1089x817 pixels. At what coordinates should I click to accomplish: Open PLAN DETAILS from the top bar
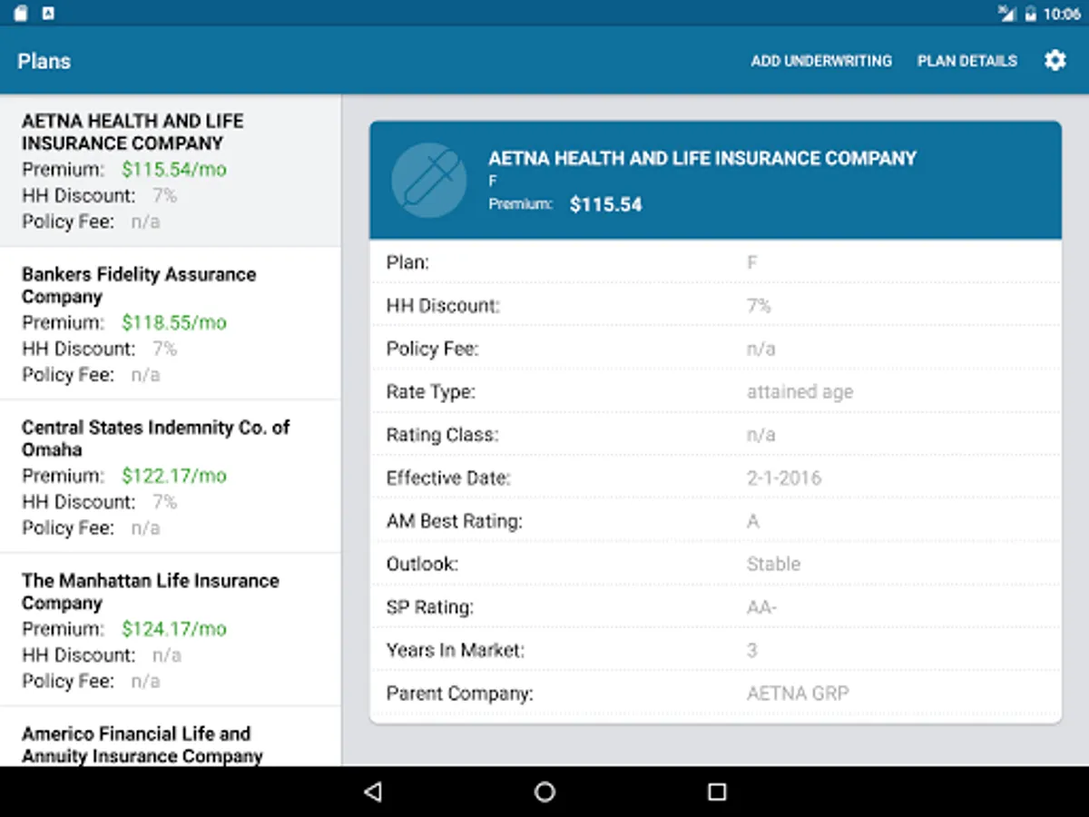(x=967, y=61)
